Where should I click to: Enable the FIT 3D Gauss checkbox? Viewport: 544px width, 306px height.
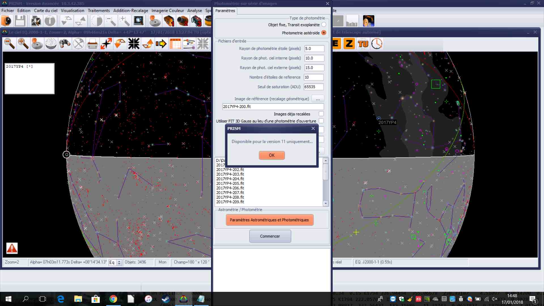[x=321, y=121]
